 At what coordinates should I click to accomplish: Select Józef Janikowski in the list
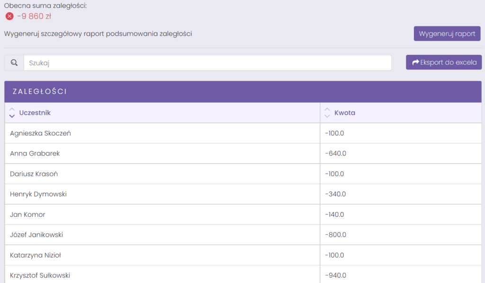[x=36, y=235]
